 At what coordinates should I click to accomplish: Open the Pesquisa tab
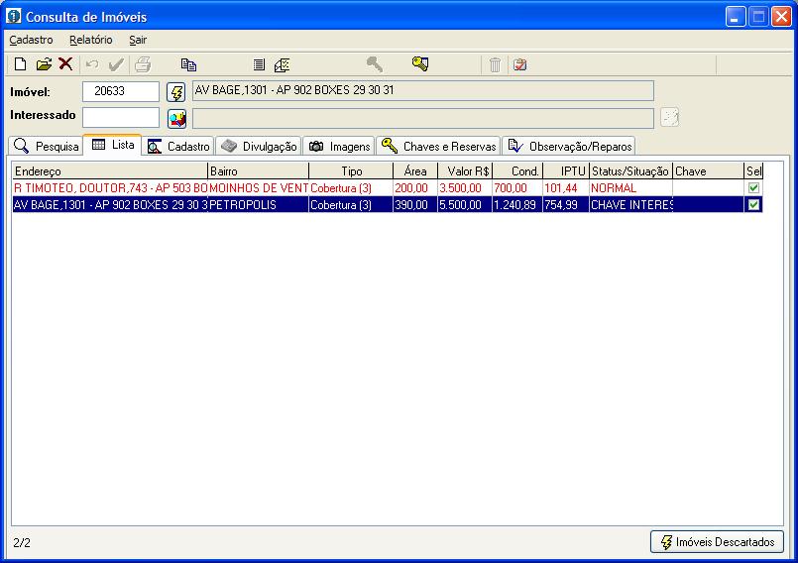coord(47,146)
